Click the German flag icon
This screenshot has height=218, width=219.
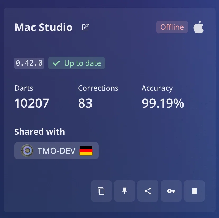point(86,151)
